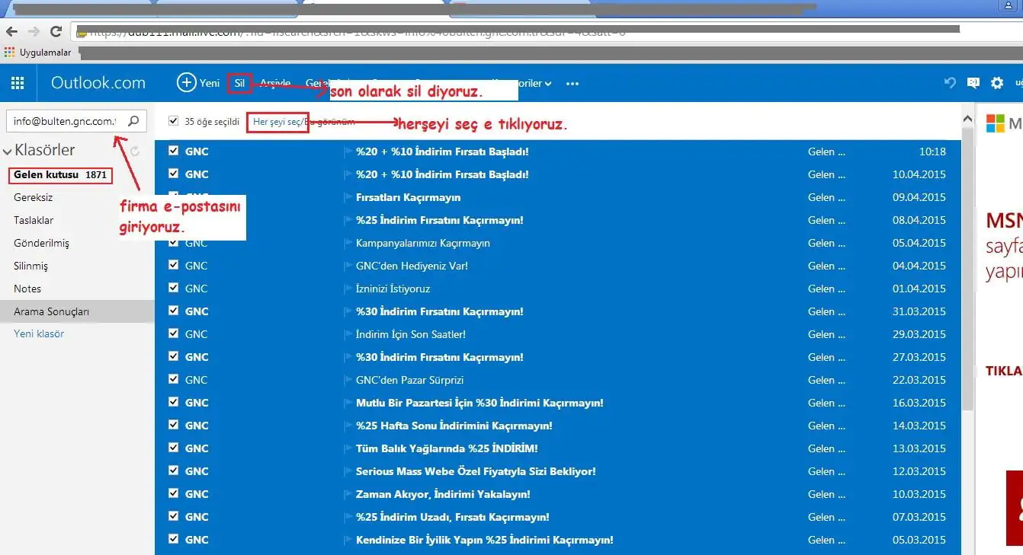Open the Office app launcher grid icon
The width and height of the screenshot is (1023, 555).
[x=17, y=83]
